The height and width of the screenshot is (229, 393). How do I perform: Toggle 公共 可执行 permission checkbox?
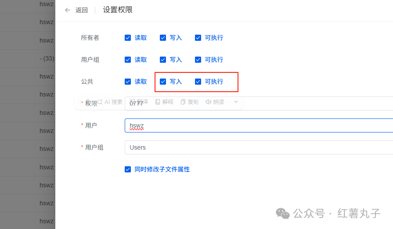(198, 82)
